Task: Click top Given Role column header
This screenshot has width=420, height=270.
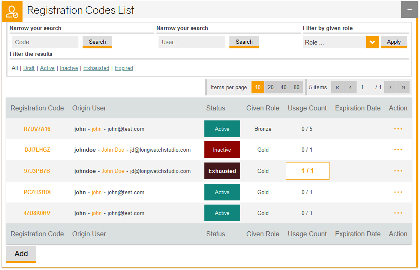Action: click(263, 108)
